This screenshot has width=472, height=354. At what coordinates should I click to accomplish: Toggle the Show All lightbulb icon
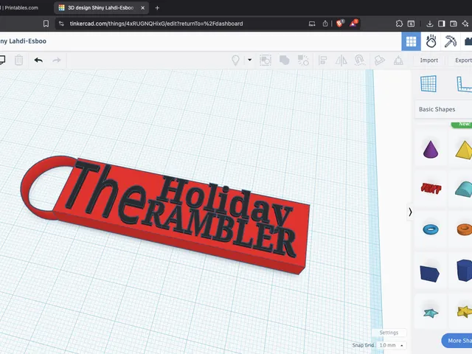pyautogui.click(x=235, y=60)
